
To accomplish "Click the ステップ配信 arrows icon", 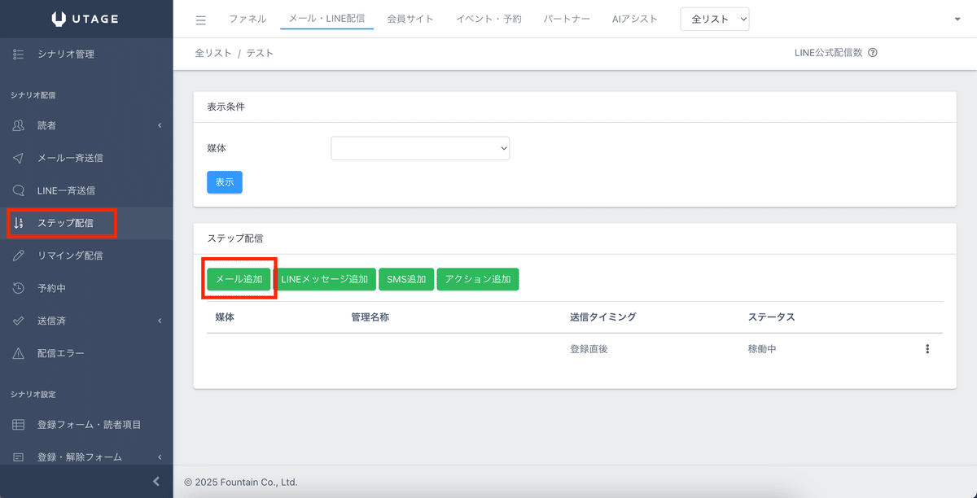I will coord(18,223).
